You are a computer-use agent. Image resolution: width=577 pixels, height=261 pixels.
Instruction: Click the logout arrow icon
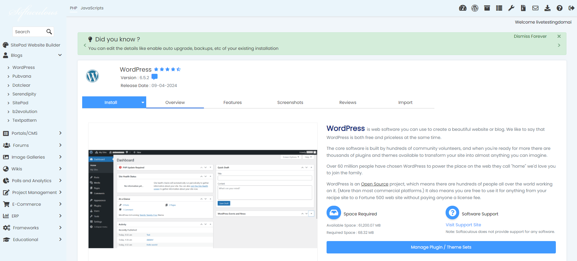pos(571,8)
